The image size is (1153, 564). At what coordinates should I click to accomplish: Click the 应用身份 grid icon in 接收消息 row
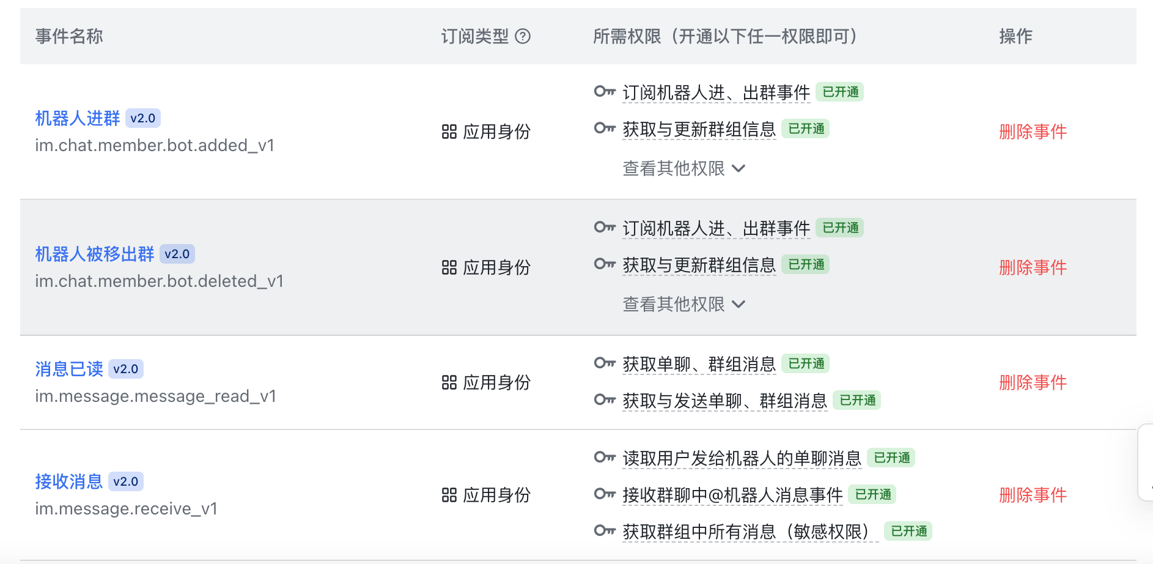tap(449, 495)
